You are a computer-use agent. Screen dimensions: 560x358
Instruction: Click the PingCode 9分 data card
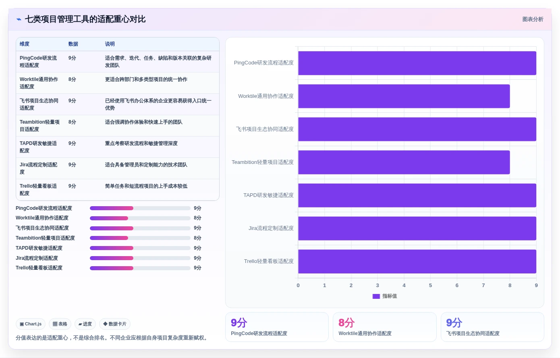point(277,327)
